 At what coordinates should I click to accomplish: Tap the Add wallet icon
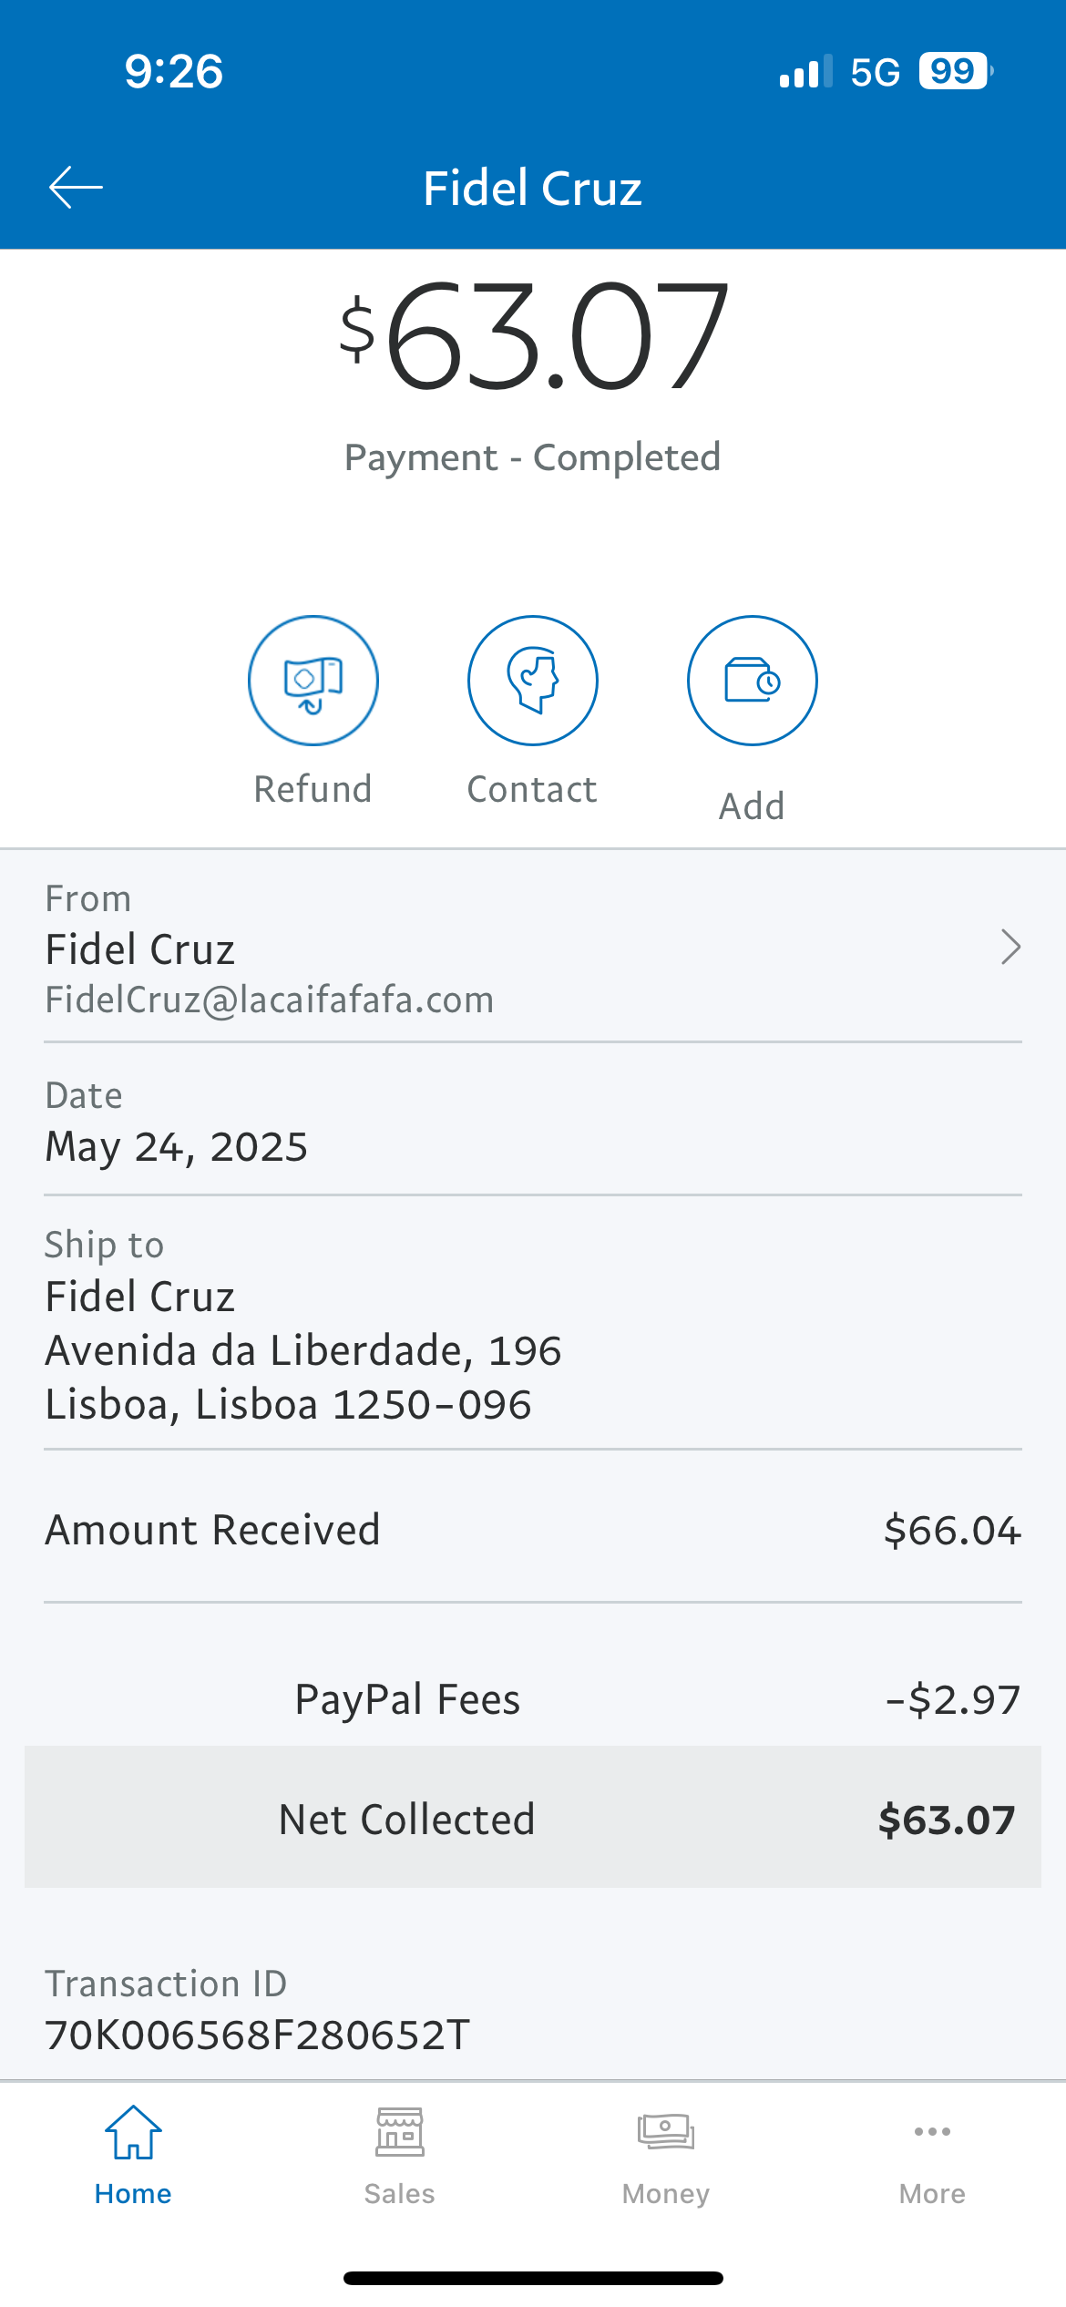[752, 681]
